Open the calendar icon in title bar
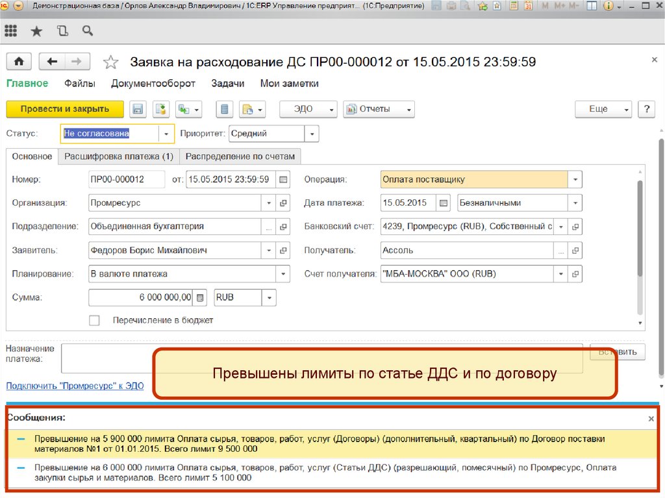 click(528, 6)
